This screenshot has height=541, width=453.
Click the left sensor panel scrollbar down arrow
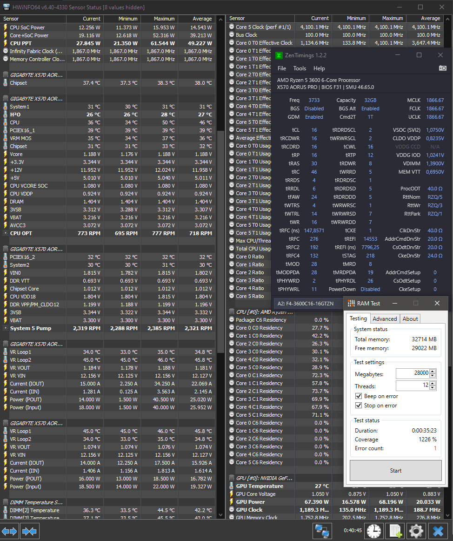(x=220, y=515)
